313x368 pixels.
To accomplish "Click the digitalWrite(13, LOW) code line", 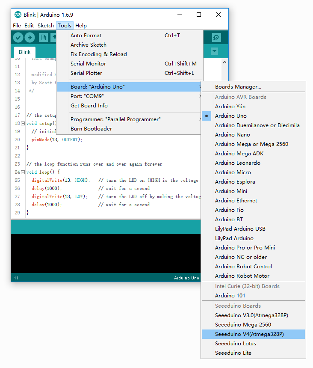I will pos(59,196).
